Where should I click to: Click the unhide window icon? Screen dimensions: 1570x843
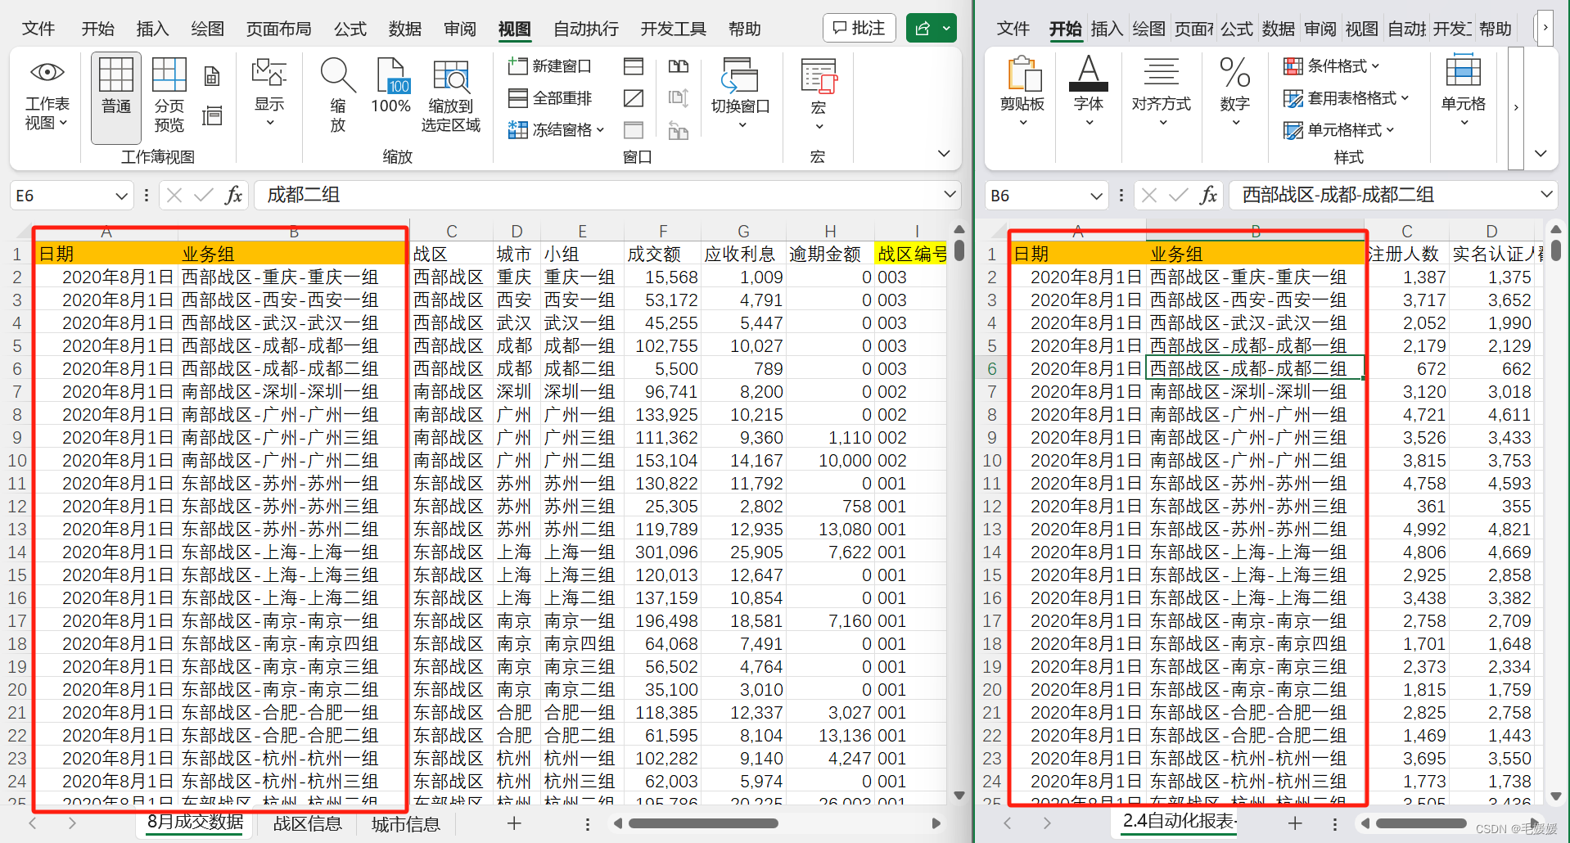click(633, 129)
